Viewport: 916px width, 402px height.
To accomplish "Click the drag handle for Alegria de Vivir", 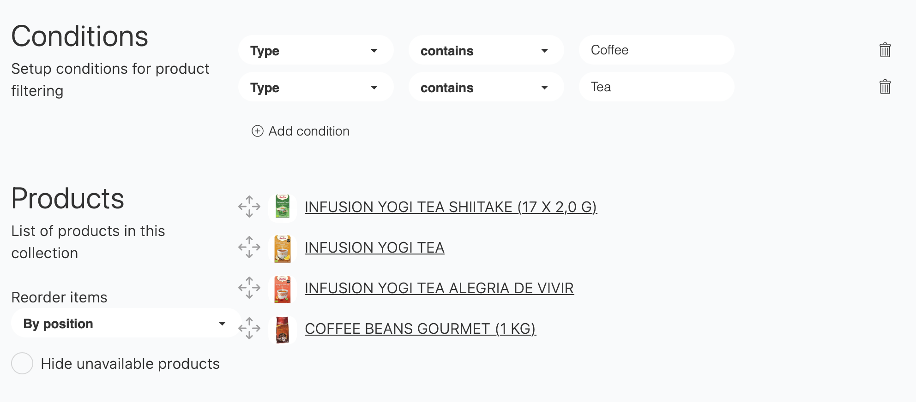I will pos(249,288).
